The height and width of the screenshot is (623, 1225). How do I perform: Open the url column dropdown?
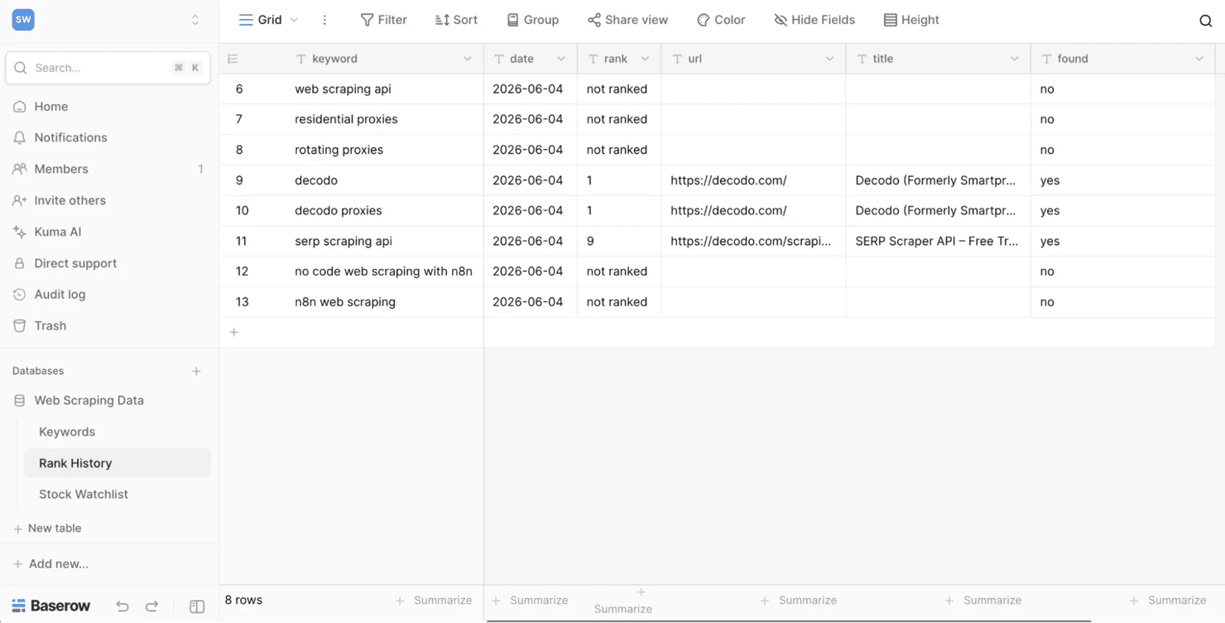[829, 59]
